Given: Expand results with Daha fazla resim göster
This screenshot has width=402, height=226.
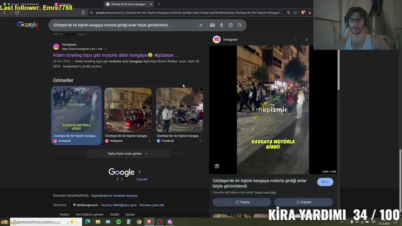Looking at the screenshot, I should [x=128, y=153].
